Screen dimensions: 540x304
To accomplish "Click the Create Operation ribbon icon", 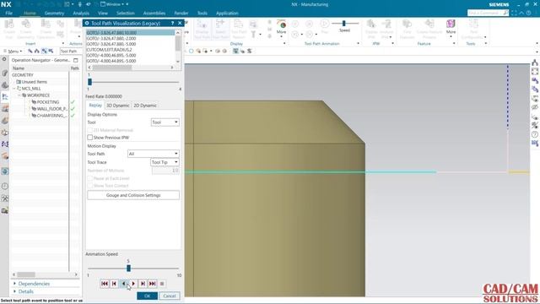I will tap(46, 29).
